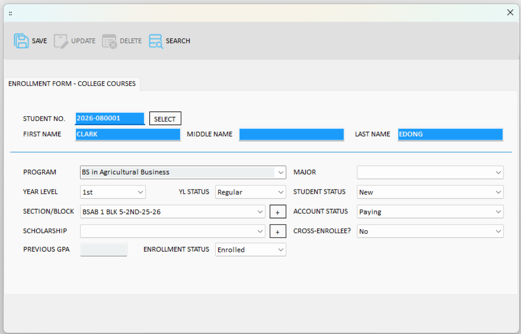This screenshot has height=334, width=521.
Task: Click the ENROLLMENT STATUS label
Action: pyautogui.click(x=176, y=249)
